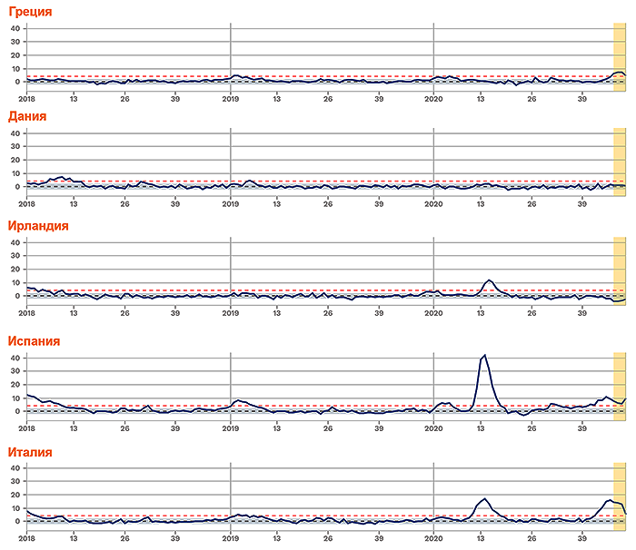636x550 pixels.
Task: Click the yellow highlighted band on Дания chart
Action: [620, 162]
